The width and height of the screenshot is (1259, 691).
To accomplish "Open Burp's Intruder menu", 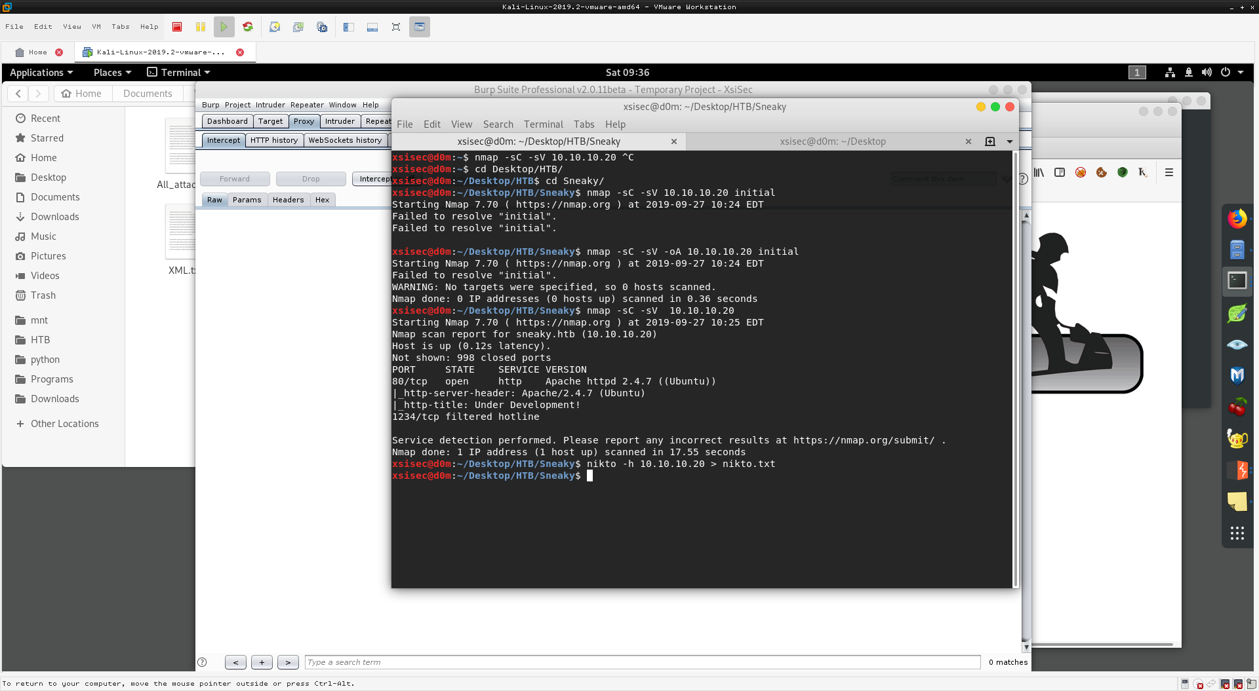I will point(270,105).
